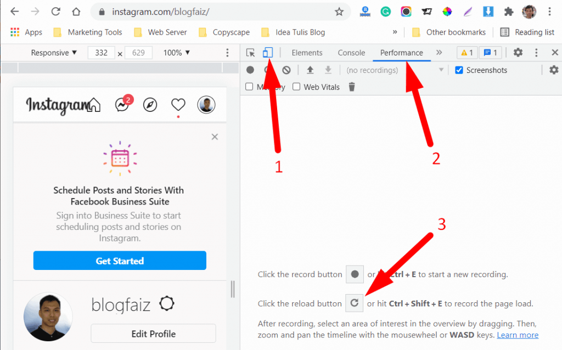Viewport: 562px width, 350px height.
Task: Open the Web Server bookmark folder
Action: coord(161,32)
